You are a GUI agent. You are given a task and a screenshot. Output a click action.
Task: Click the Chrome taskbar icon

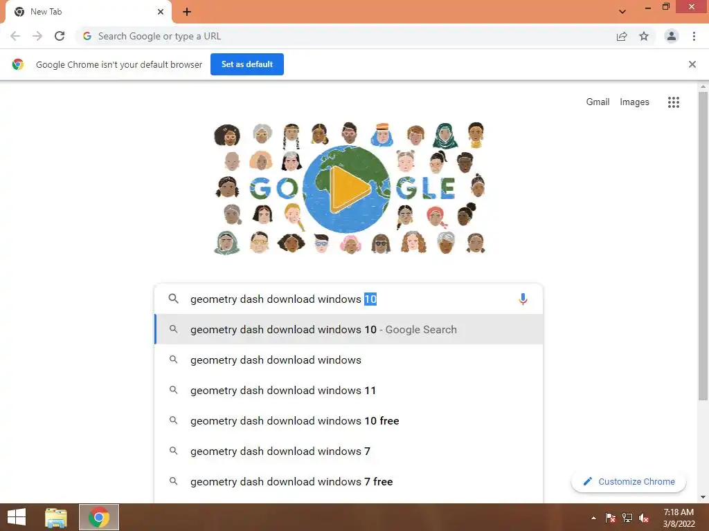pyautogui.click(x=99, y=517)
